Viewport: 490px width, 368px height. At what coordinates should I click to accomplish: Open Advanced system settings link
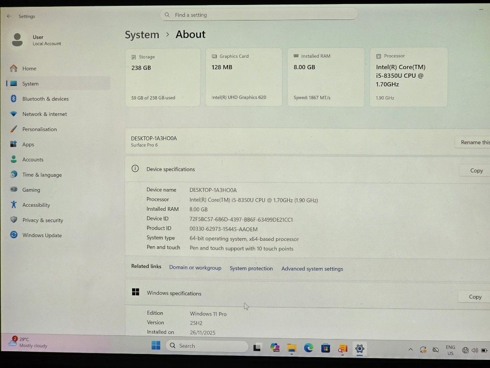(312, 269)
